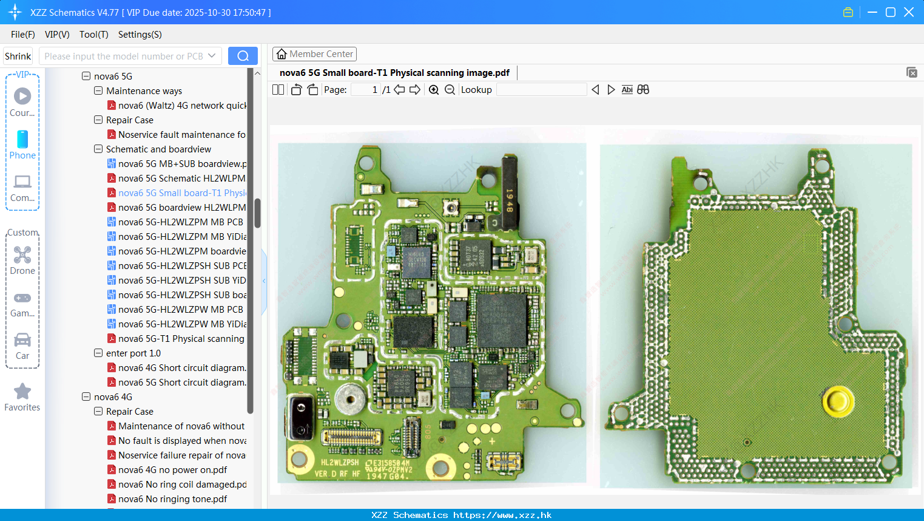Find previous lookup match triangle
924x521 pixels.
[x=595, y=89]
